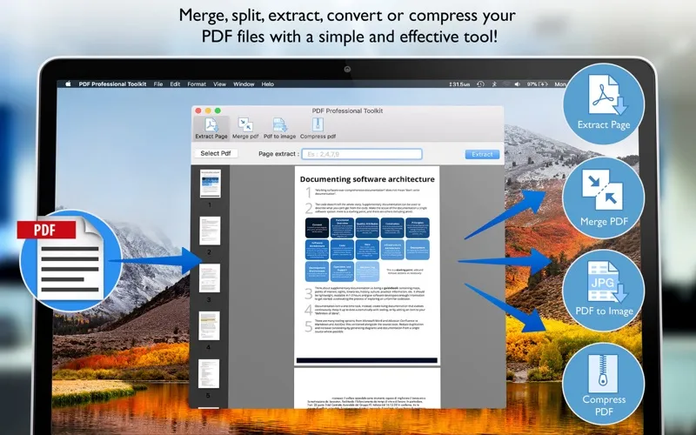696x435 pixels.
Task: Click the blue Extract button
Action: [482, 154]
